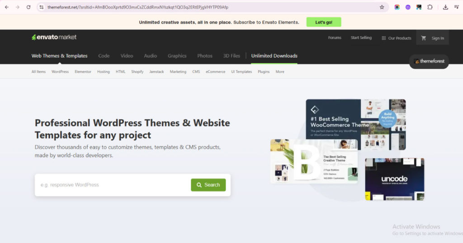The width and height of the screenshot is (463, 243).
Task: Open the media control icon in toolbar
Action: pos(457,7)
